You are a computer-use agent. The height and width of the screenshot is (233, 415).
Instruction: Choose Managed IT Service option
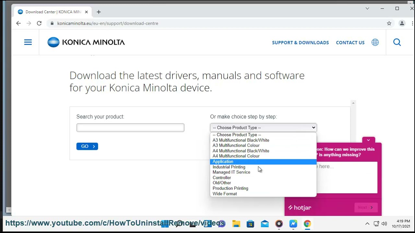(x=263, y=172)
